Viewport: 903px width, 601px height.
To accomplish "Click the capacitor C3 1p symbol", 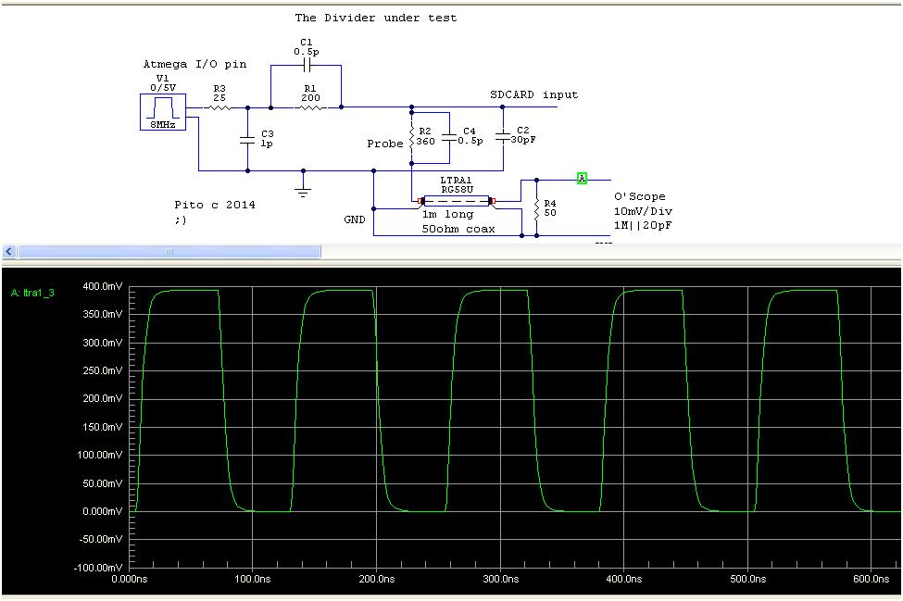I will point(246,139).
